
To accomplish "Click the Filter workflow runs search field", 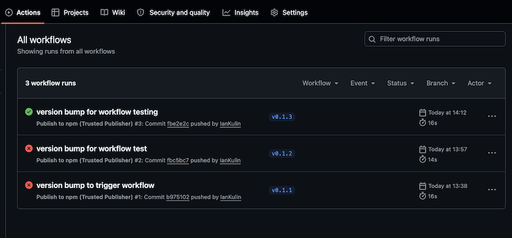I will pos(435,39).
